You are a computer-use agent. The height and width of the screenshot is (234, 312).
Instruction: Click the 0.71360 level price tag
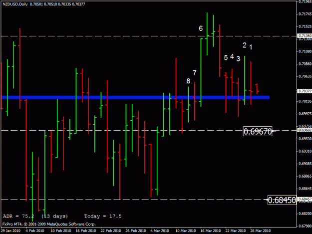pos(305,35)
